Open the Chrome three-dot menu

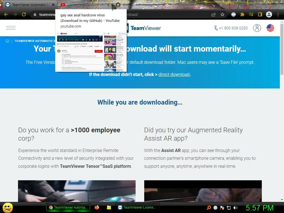278,14
